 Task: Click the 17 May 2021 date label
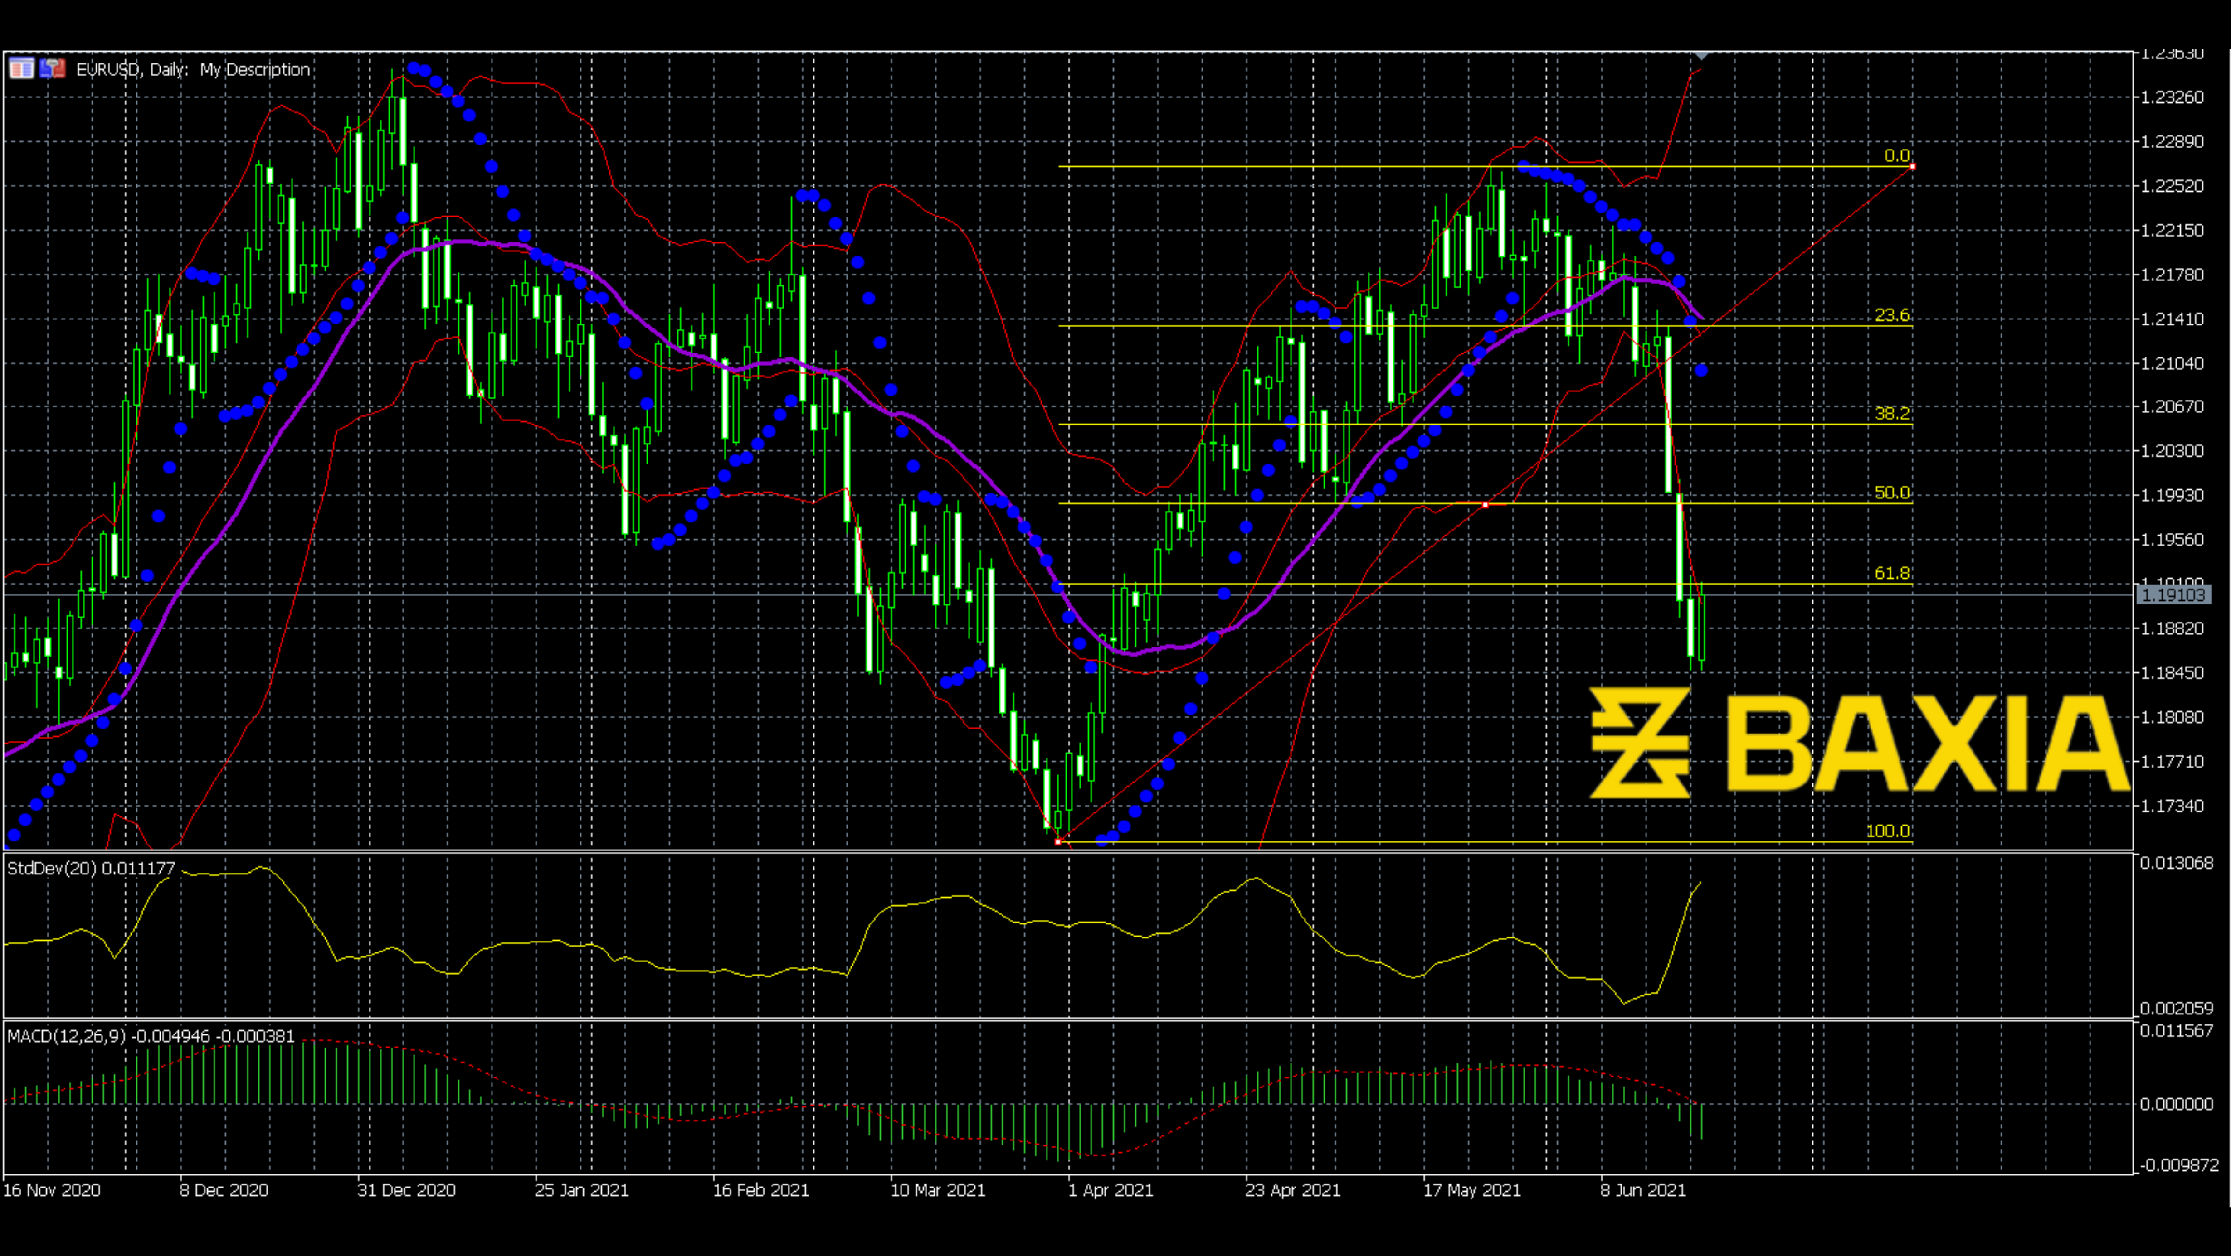pos(1472,1190)
